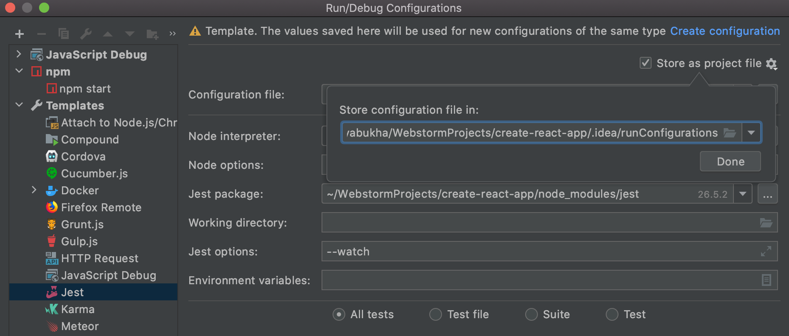Show more toolbar actions chevrons
The height and width of the screenshot is (336, 789).
172,34
